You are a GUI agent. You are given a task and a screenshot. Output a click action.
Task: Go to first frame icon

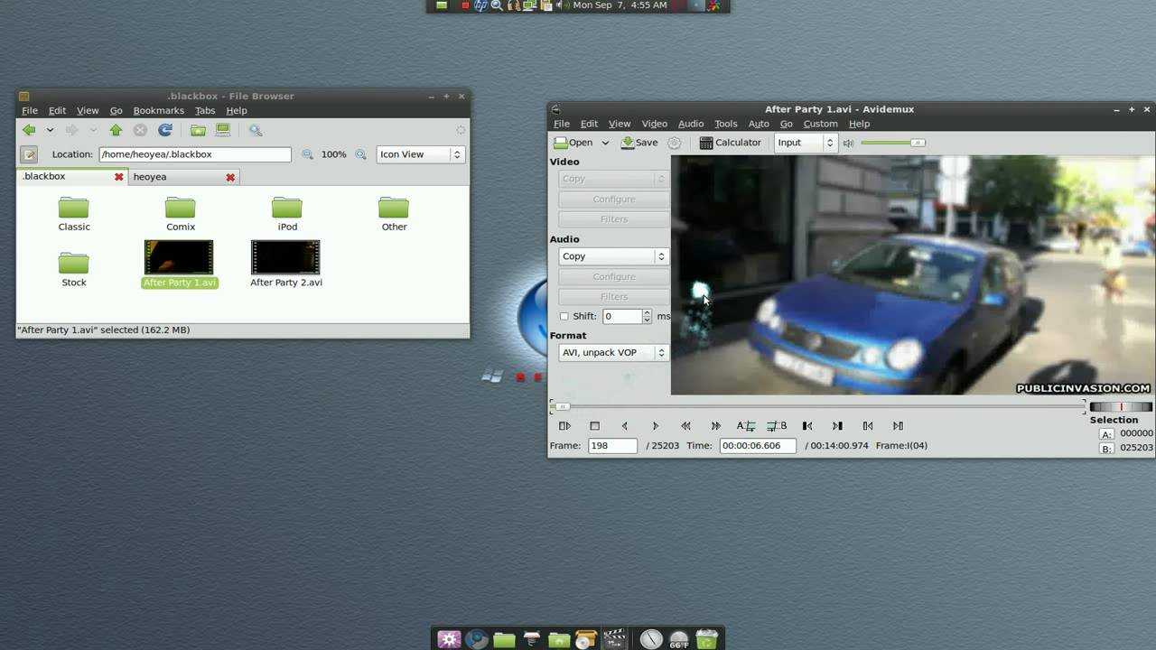tap(868, 426)
